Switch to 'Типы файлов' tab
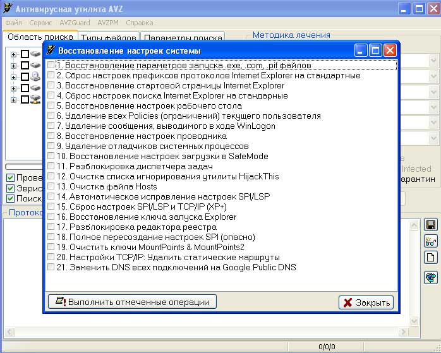The image size is (441, 353). pos(109,37)
